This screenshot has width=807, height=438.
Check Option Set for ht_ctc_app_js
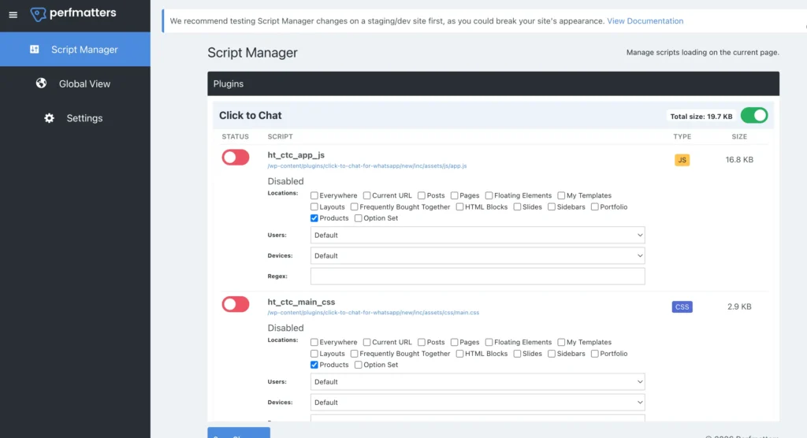coord(359,218)
